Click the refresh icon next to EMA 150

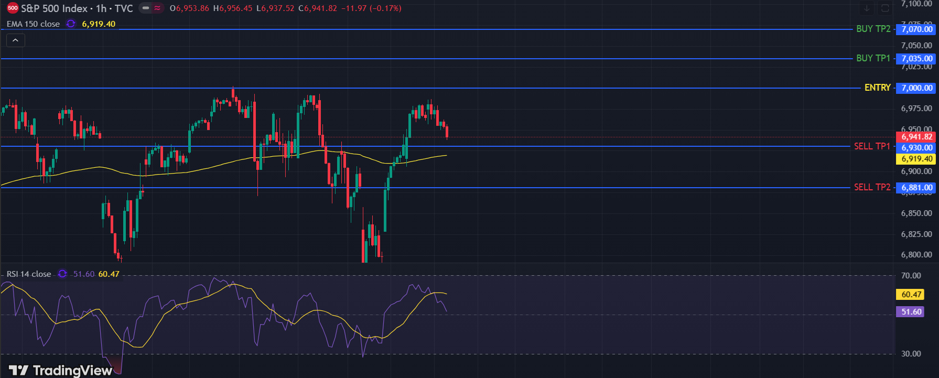(71, 24)
